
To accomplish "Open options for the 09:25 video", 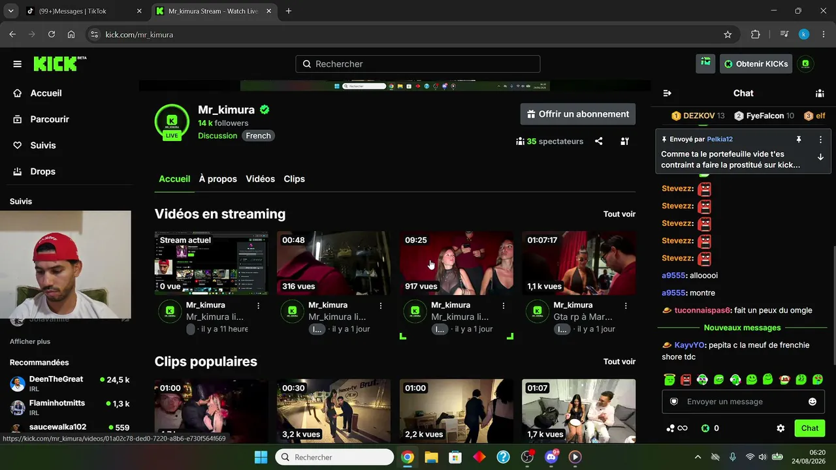I will (x=504, y=305).
